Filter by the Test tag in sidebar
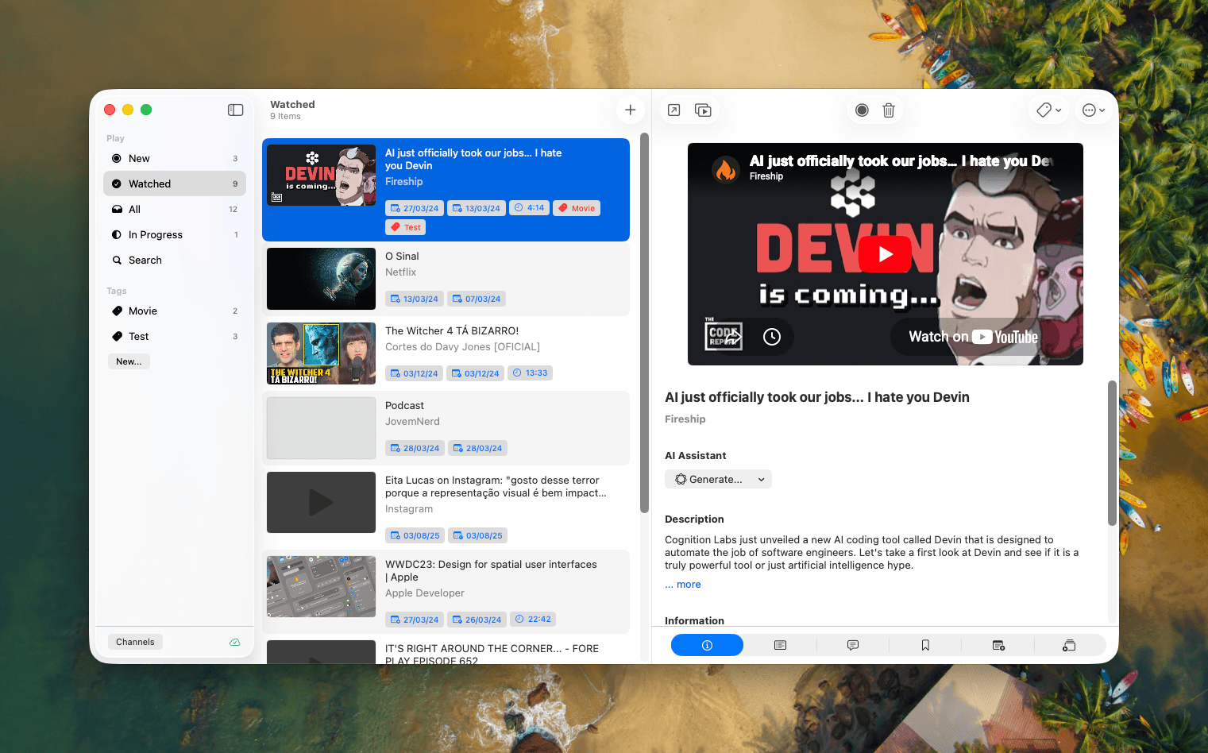This screenshot has height=753, width=1208. (175, 336)
